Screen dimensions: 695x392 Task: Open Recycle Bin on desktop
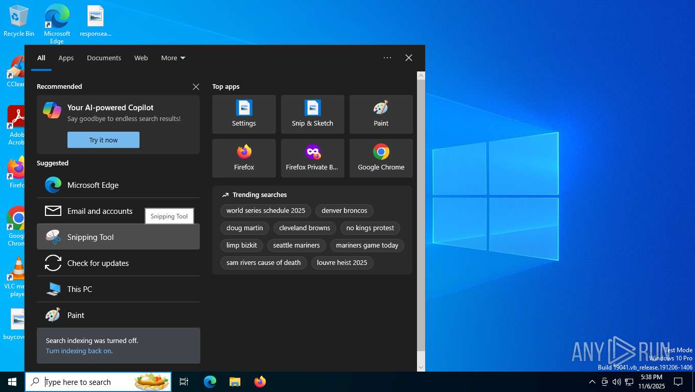tap(19, 21)
